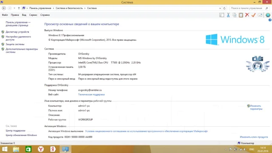Viewport: 272px width, 153px height.
Task: Open the clock and date in tray
Action: coord(263,149)
